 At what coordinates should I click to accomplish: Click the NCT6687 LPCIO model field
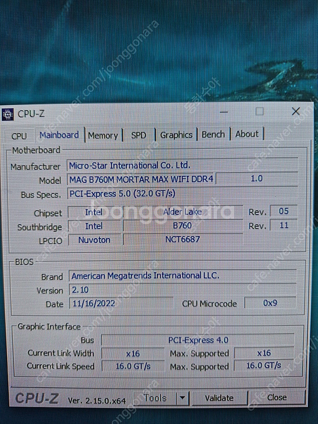pyautogui.click(x=182, y=239)
